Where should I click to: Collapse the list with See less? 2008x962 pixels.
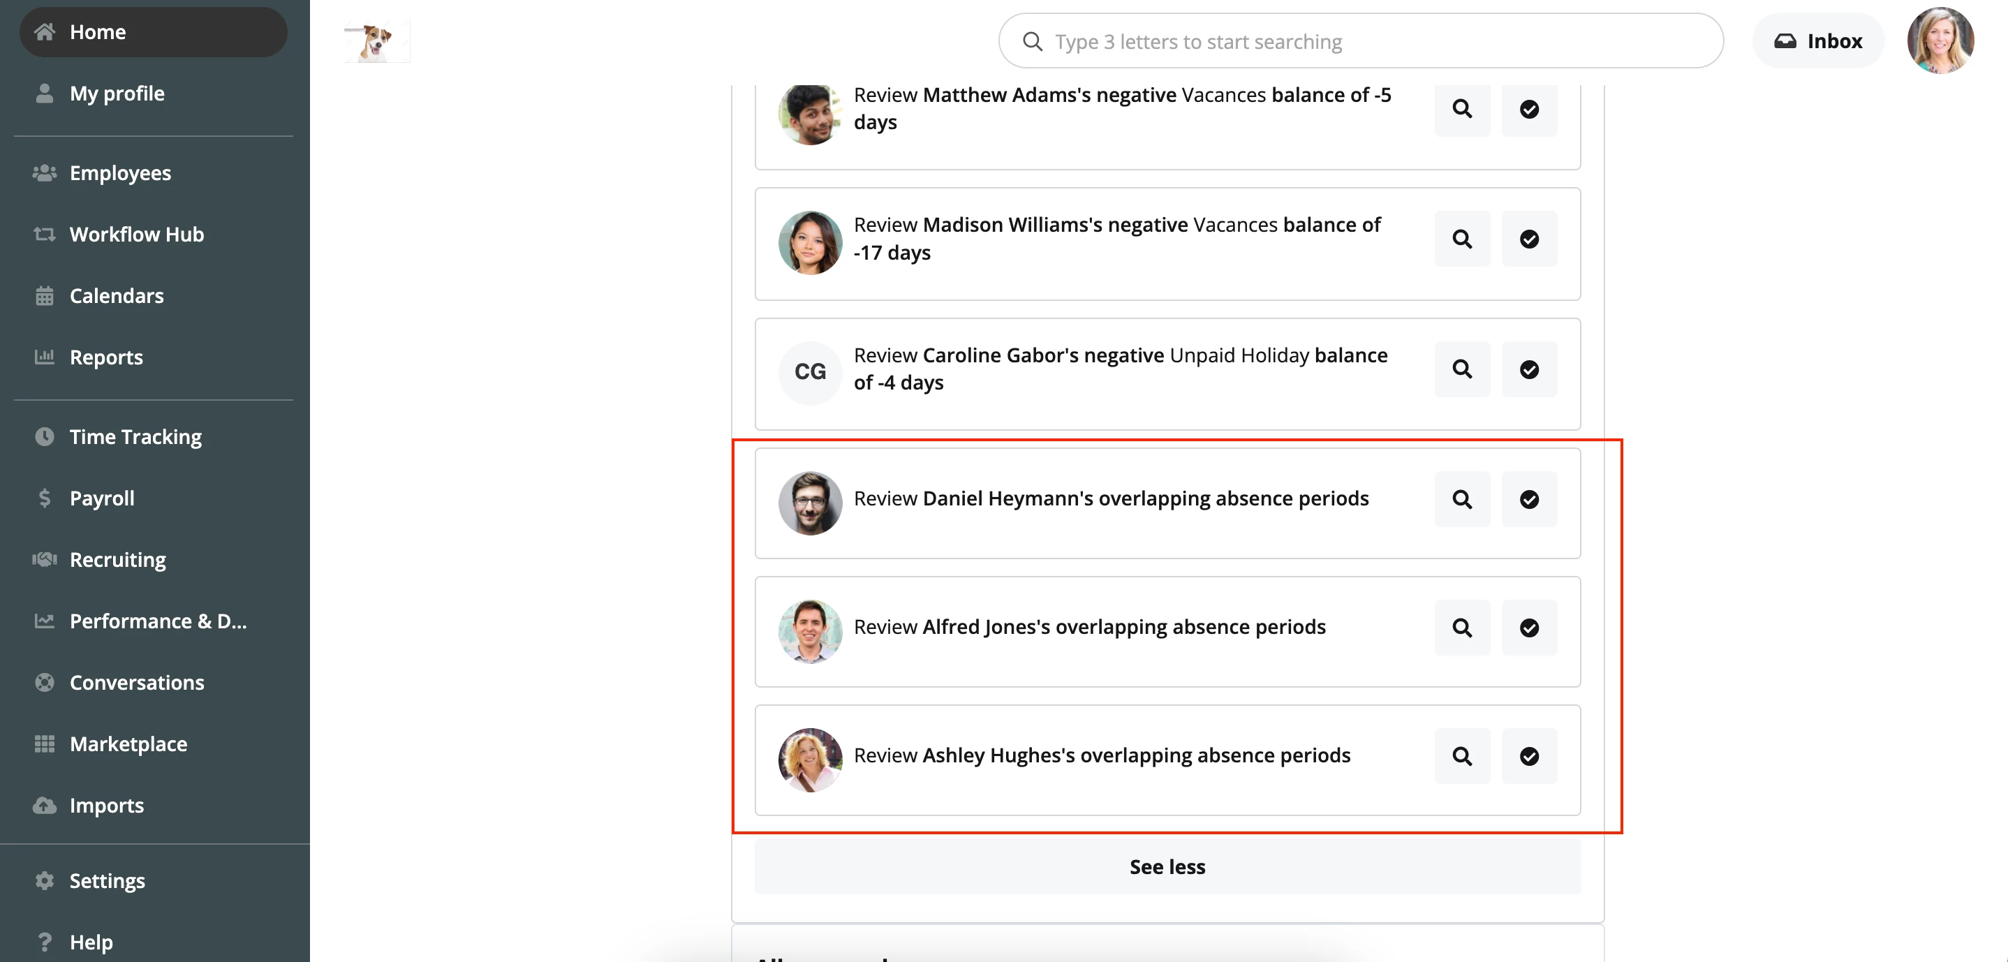click(x=1167, y=867)
